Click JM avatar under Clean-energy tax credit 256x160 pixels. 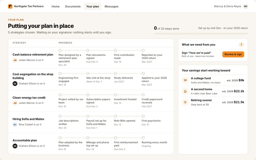tap(15, 103)
